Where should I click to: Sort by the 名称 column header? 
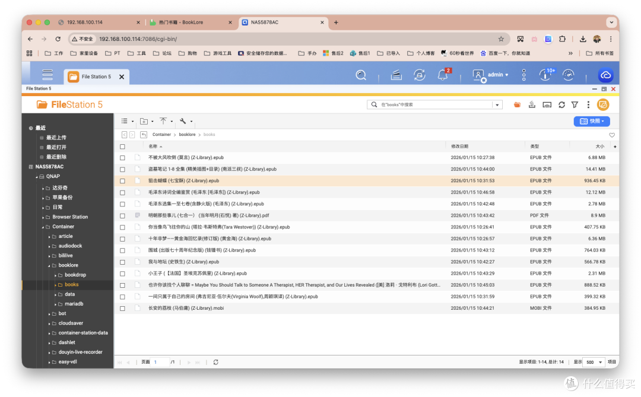tap(153, 147)
